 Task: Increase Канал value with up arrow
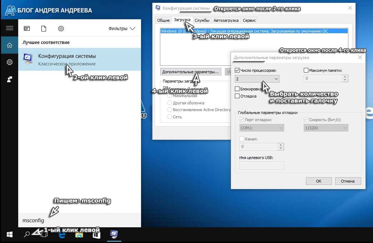click(281, 145)
